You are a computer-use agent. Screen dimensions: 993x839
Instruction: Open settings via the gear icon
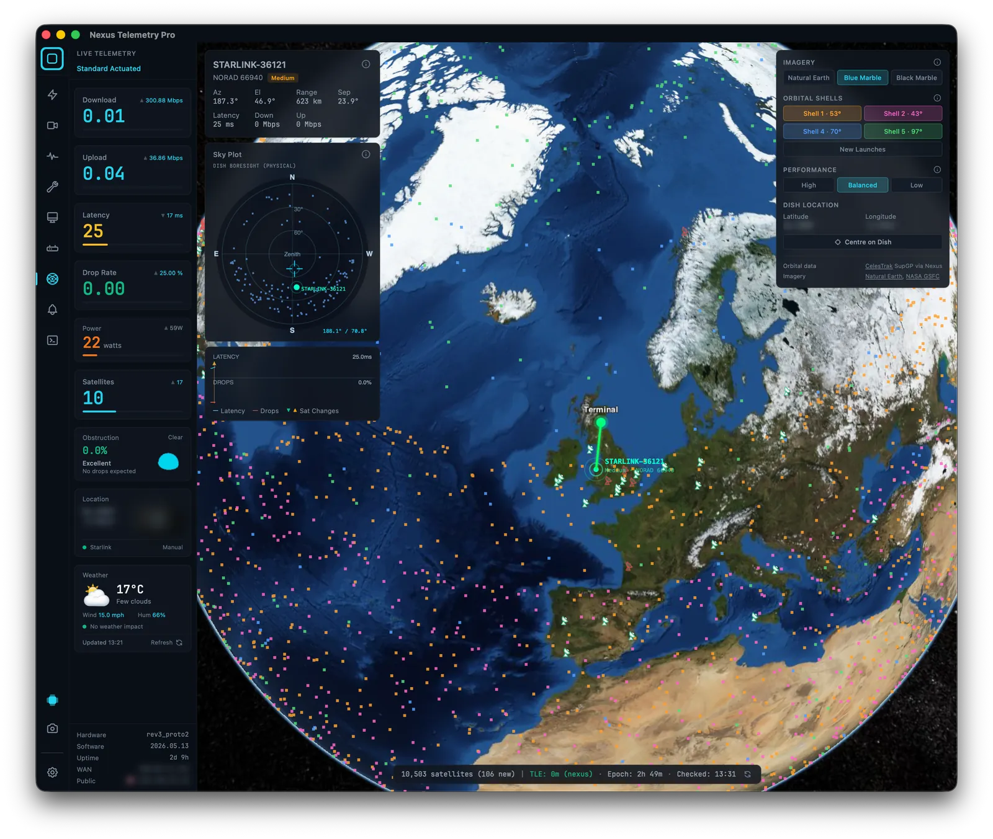[52, 773]
